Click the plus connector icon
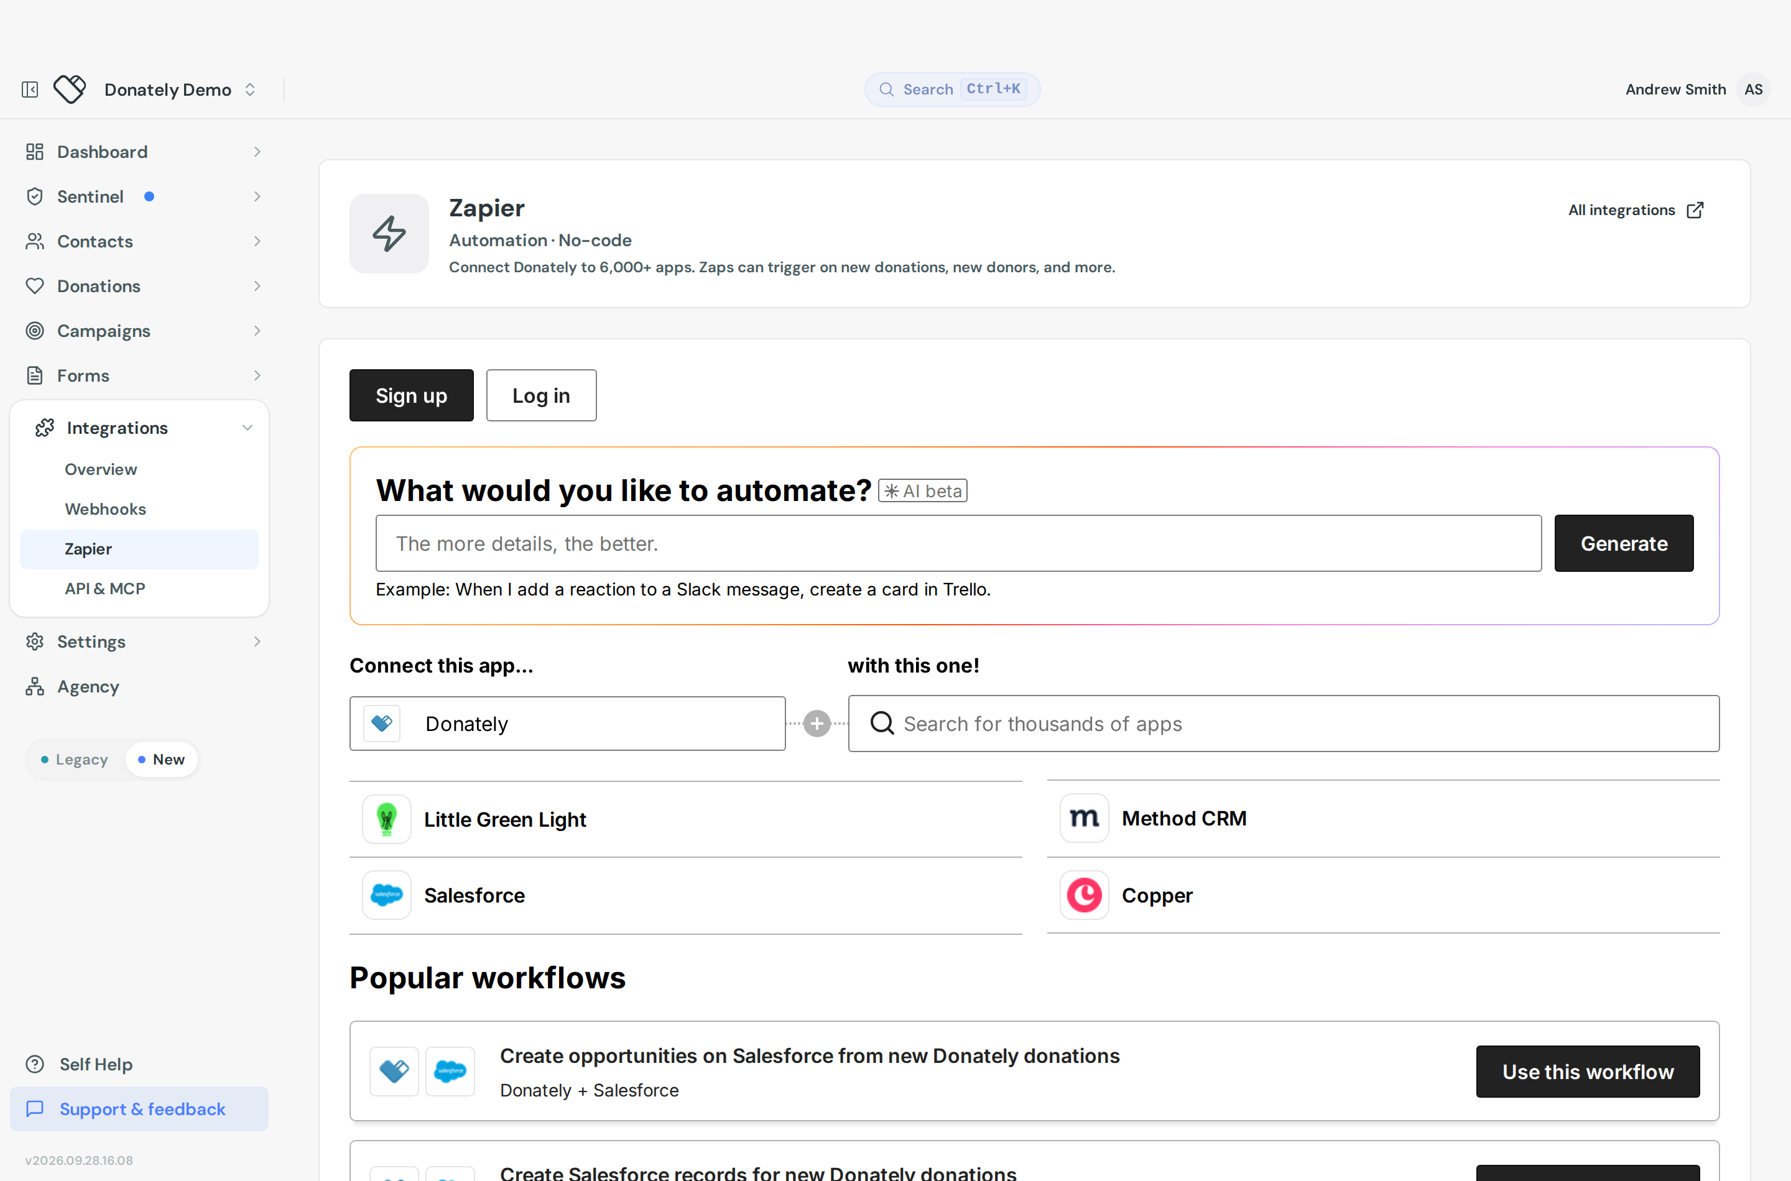 tap(817, 723)
